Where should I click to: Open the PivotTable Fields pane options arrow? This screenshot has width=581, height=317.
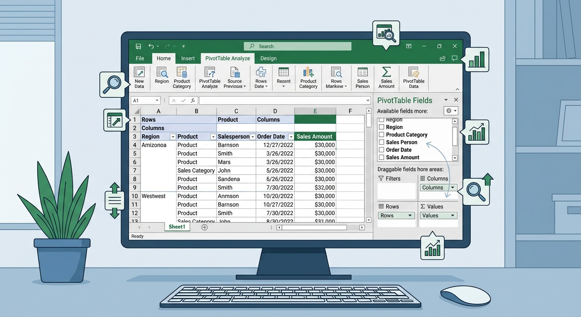pos(446,100)
